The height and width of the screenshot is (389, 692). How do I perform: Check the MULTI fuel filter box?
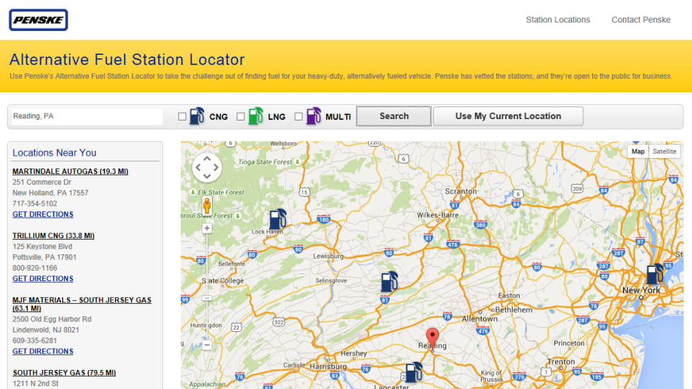pos(299,116)
